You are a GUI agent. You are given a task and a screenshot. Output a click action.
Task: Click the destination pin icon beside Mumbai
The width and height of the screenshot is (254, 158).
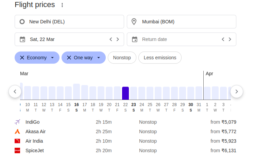coord(134,22)
